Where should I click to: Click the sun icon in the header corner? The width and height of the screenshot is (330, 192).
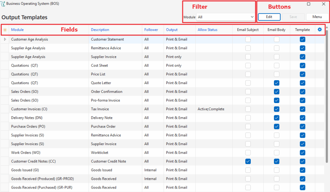click(5, 30)
